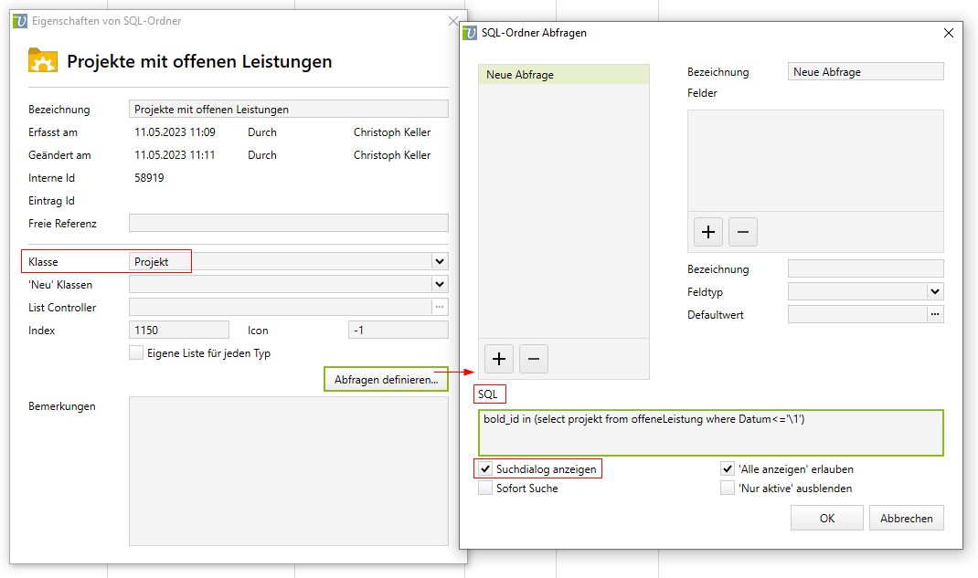This screenshot has width=978, height=578.
Task: Expand the Klasse dropdown
Action: point(440,262)
